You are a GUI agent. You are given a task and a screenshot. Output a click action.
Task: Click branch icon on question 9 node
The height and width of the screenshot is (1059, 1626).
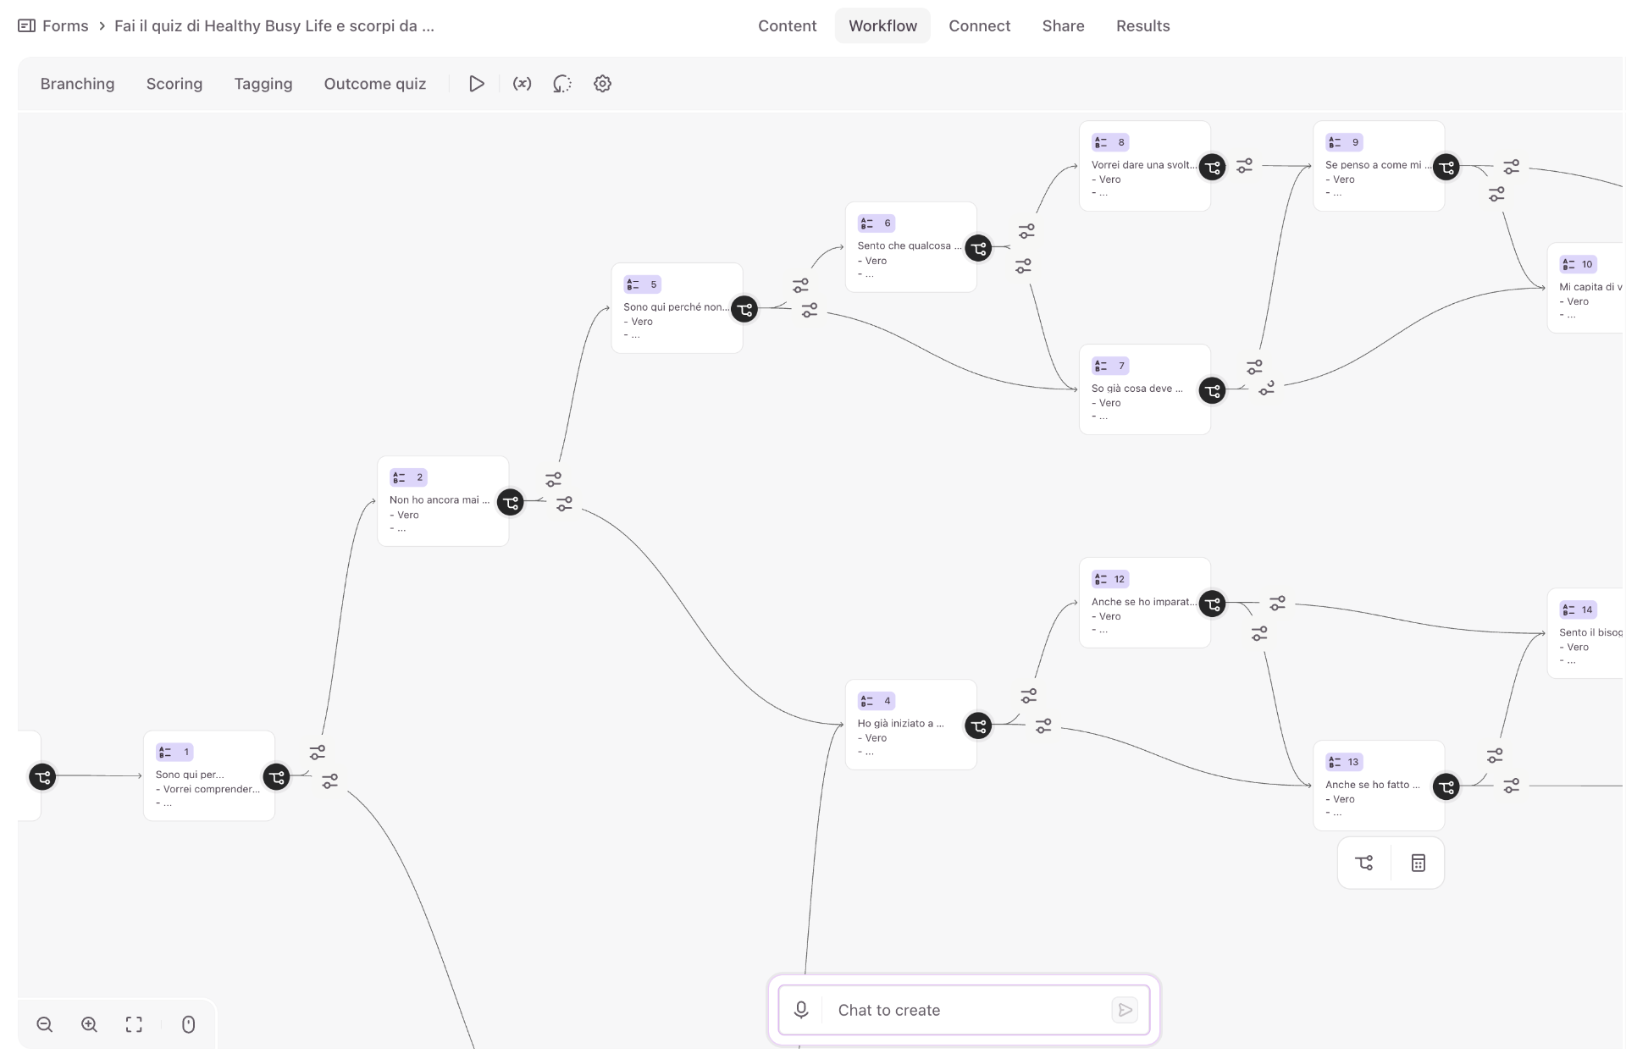coord(1446,168)
